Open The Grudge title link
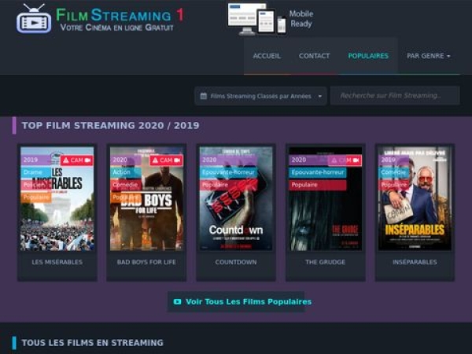Viewport: 472px width, 354px height. coord(326,262)
